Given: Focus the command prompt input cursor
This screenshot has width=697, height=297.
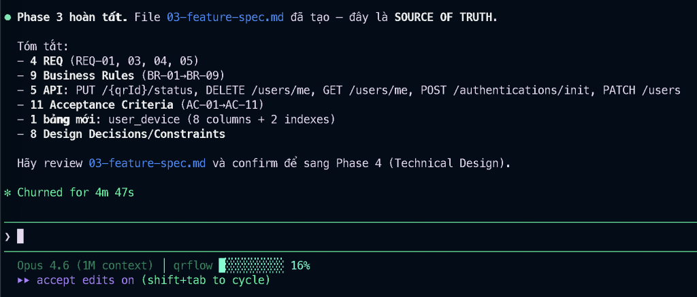Looking at the screenshot, I should 20,237.
